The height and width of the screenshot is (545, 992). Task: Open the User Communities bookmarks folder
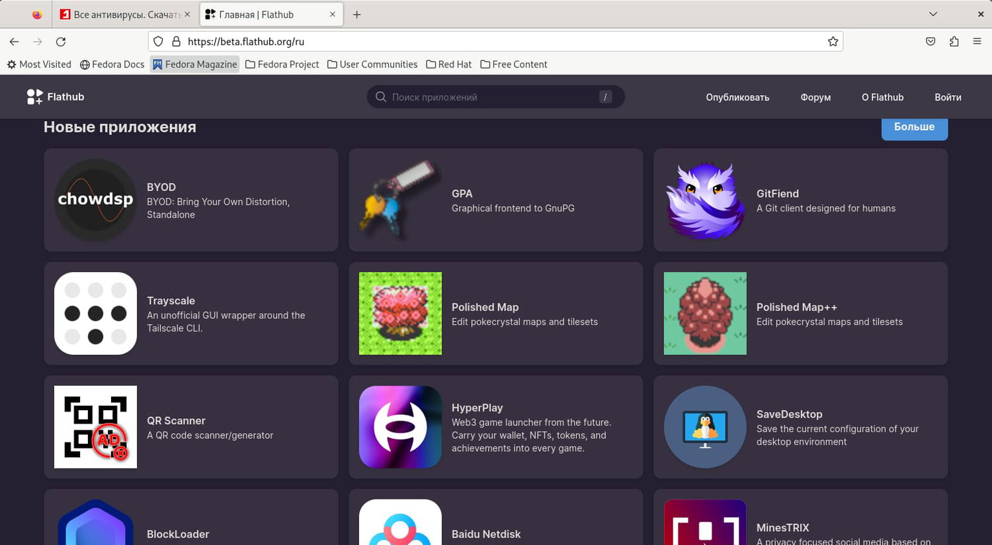[372, 65]
